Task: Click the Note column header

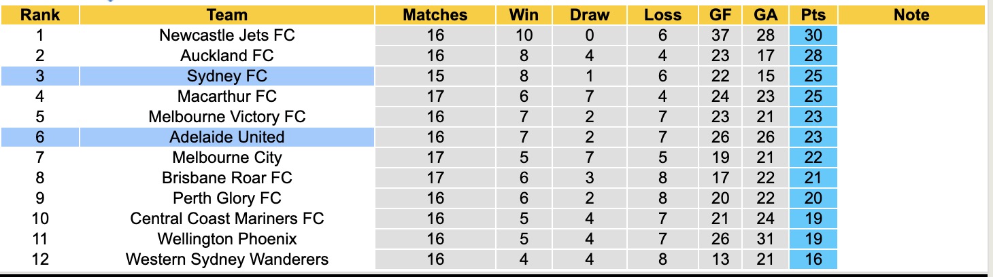Action: click(x=911, y=15)
